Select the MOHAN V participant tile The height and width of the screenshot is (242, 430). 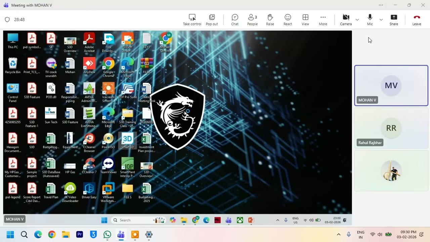(391, 85)
